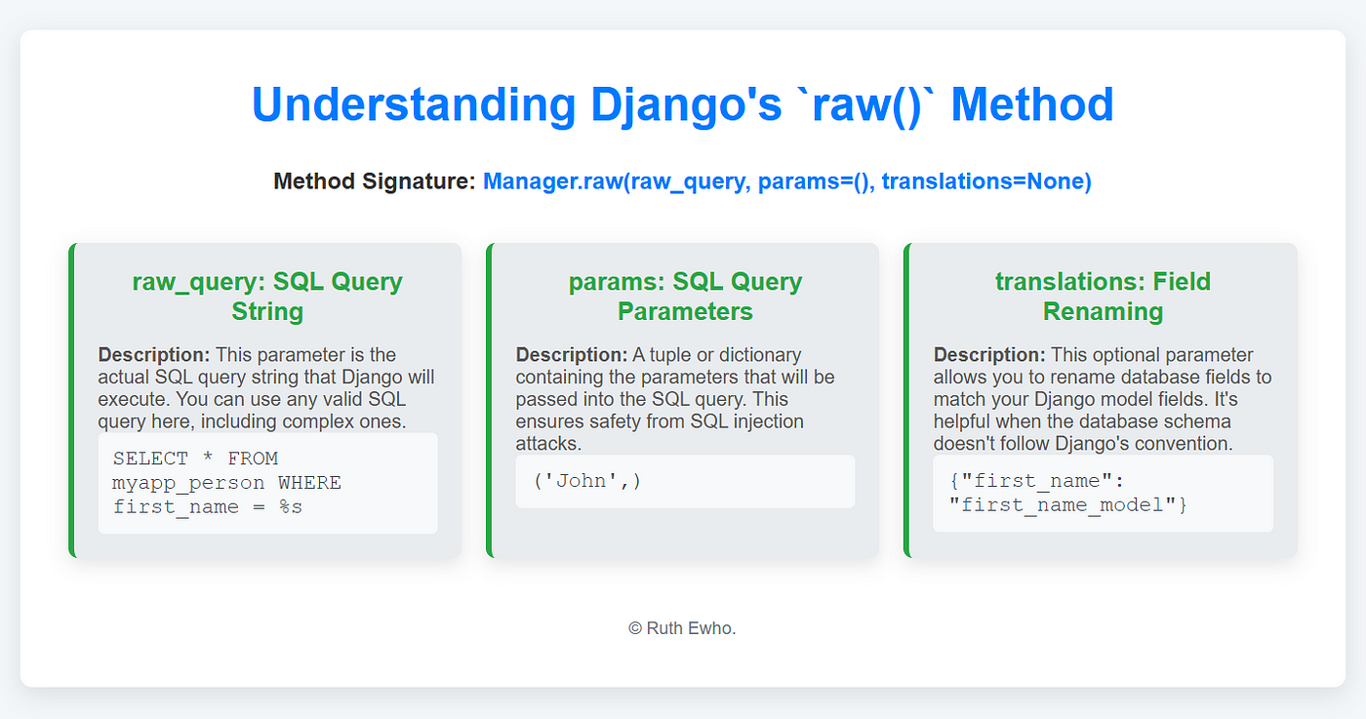Click the SELECT * FROM code block
This screenshot has height=719, width=1366.
[267, 483]
